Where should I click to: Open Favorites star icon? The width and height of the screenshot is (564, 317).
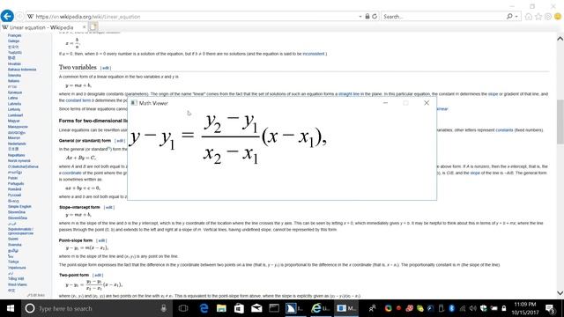point(538,17)
